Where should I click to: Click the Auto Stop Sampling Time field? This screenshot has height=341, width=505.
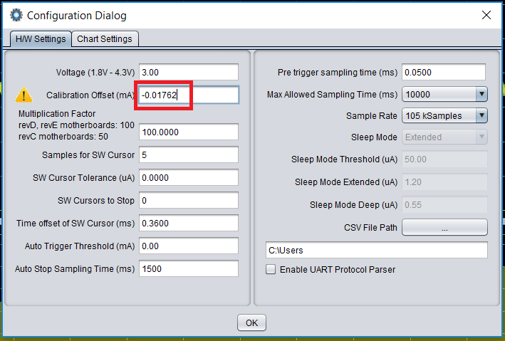pos(189,269)
